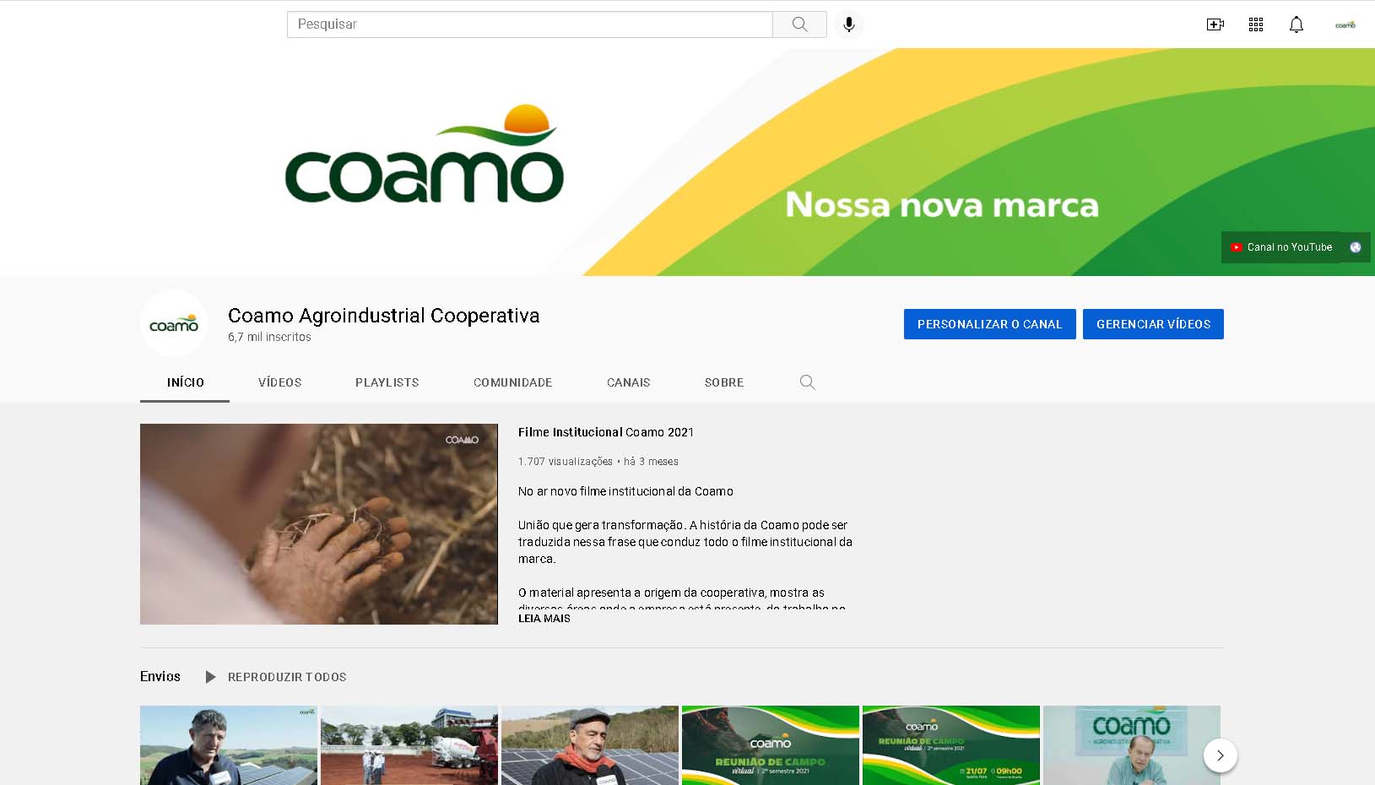The width and height of the screenshot is (1375, 785).
Task: Go to the Canais tab
Action: click(629, 382)
